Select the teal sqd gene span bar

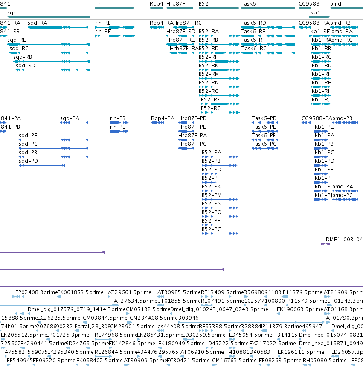tap(49, 17)
